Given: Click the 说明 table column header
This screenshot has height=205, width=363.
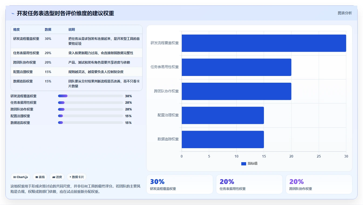Looking at the screenshot, I should click(x=72, y=30).
